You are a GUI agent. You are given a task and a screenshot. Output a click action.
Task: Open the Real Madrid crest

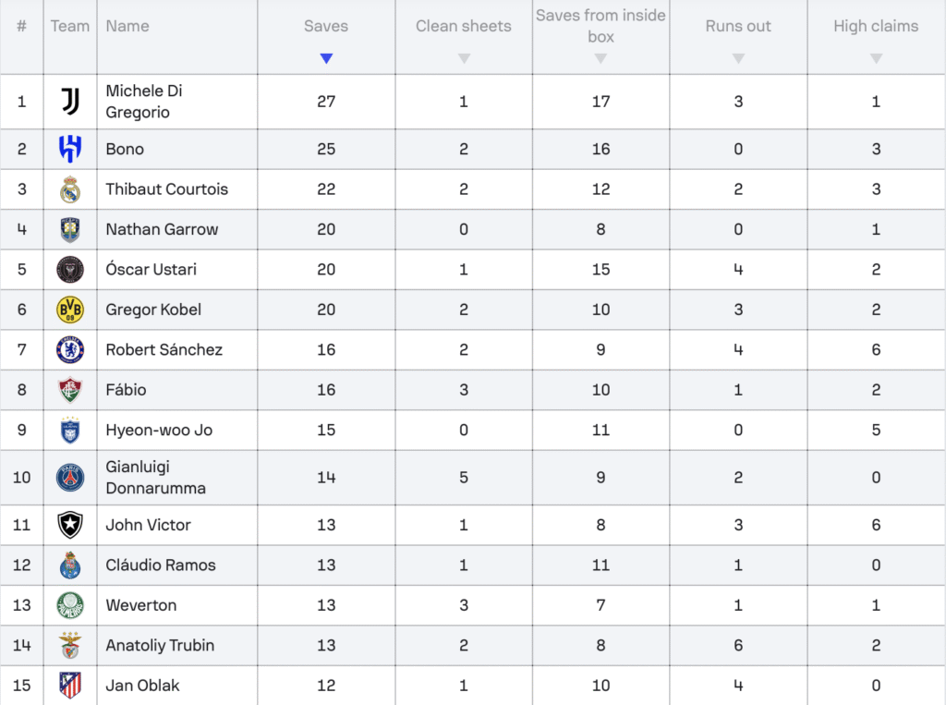coord(70,189)
